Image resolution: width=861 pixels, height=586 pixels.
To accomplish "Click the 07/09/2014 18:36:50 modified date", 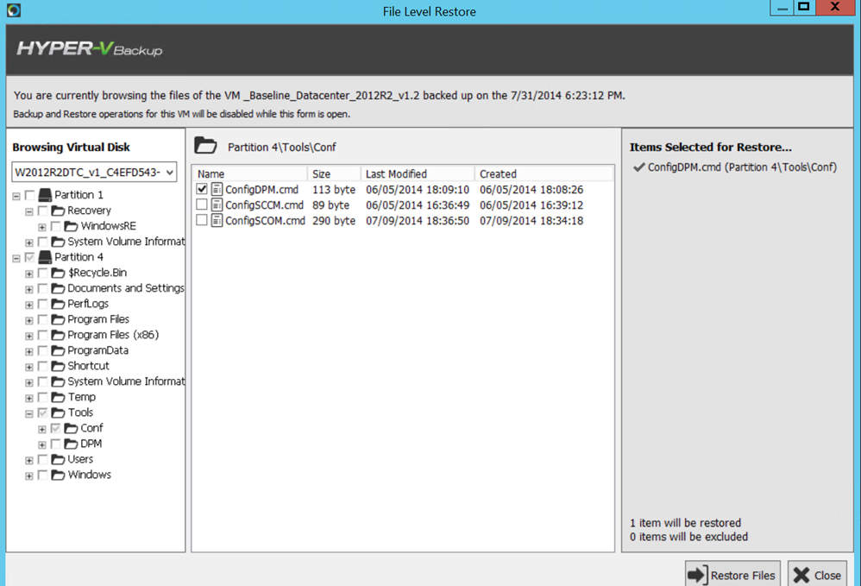I will click(x=418, y=220).
